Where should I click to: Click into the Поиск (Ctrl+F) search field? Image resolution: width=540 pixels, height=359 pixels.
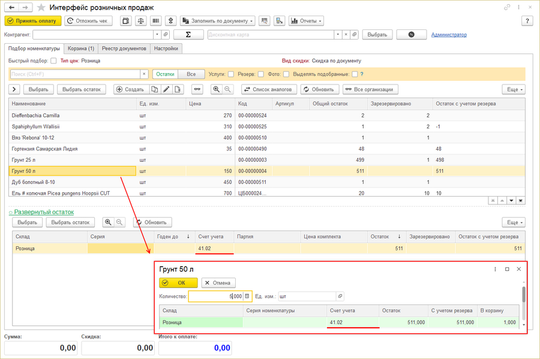75,74
